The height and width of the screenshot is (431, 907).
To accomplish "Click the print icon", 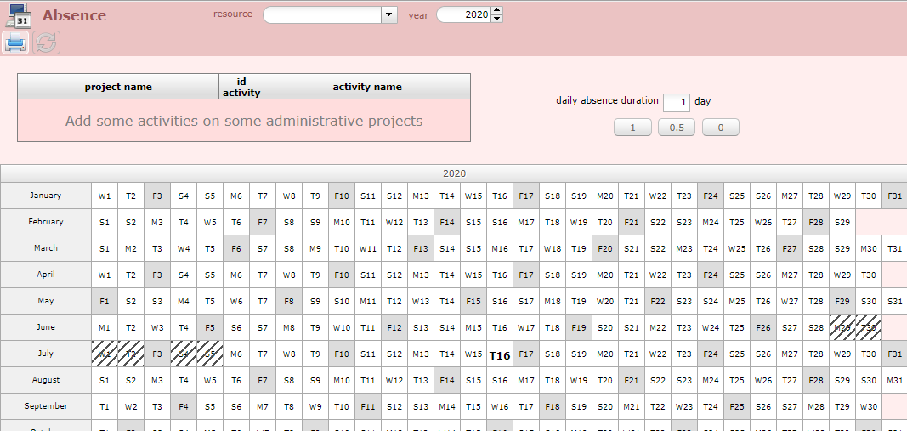I will point(16,43).
